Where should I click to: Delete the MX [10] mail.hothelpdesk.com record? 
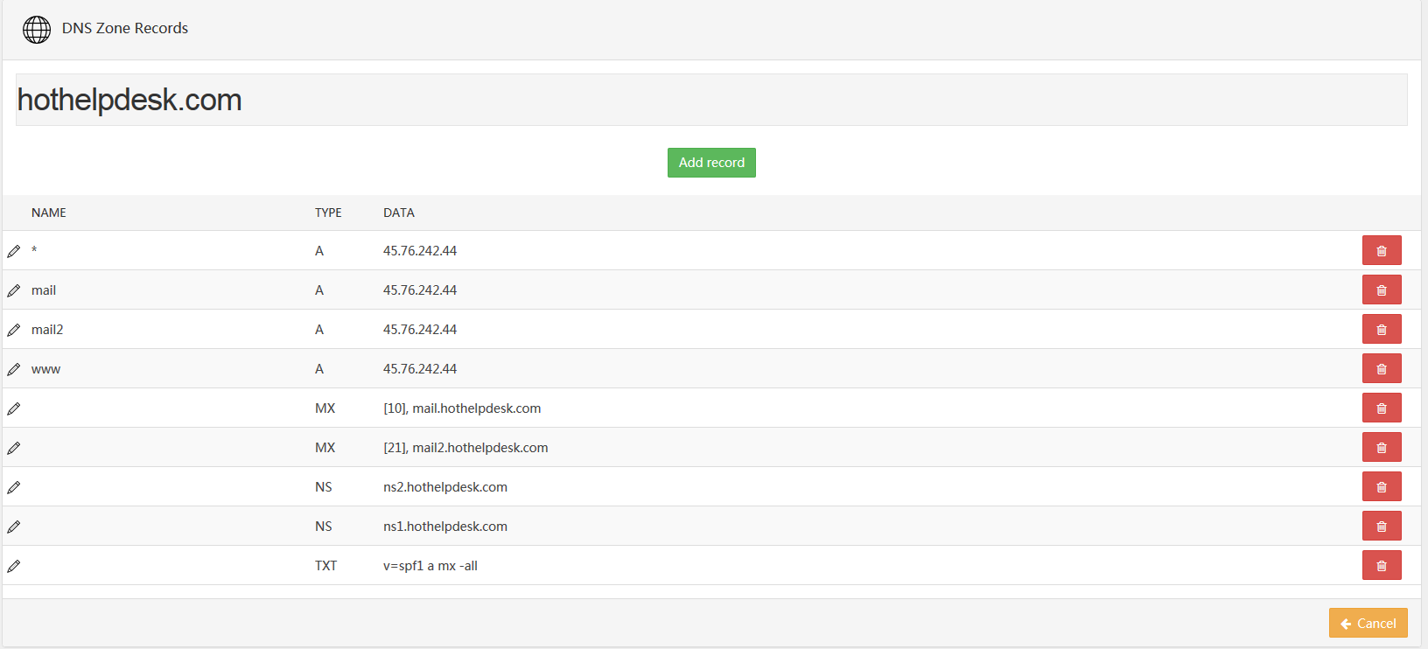tap(1382, 408)
